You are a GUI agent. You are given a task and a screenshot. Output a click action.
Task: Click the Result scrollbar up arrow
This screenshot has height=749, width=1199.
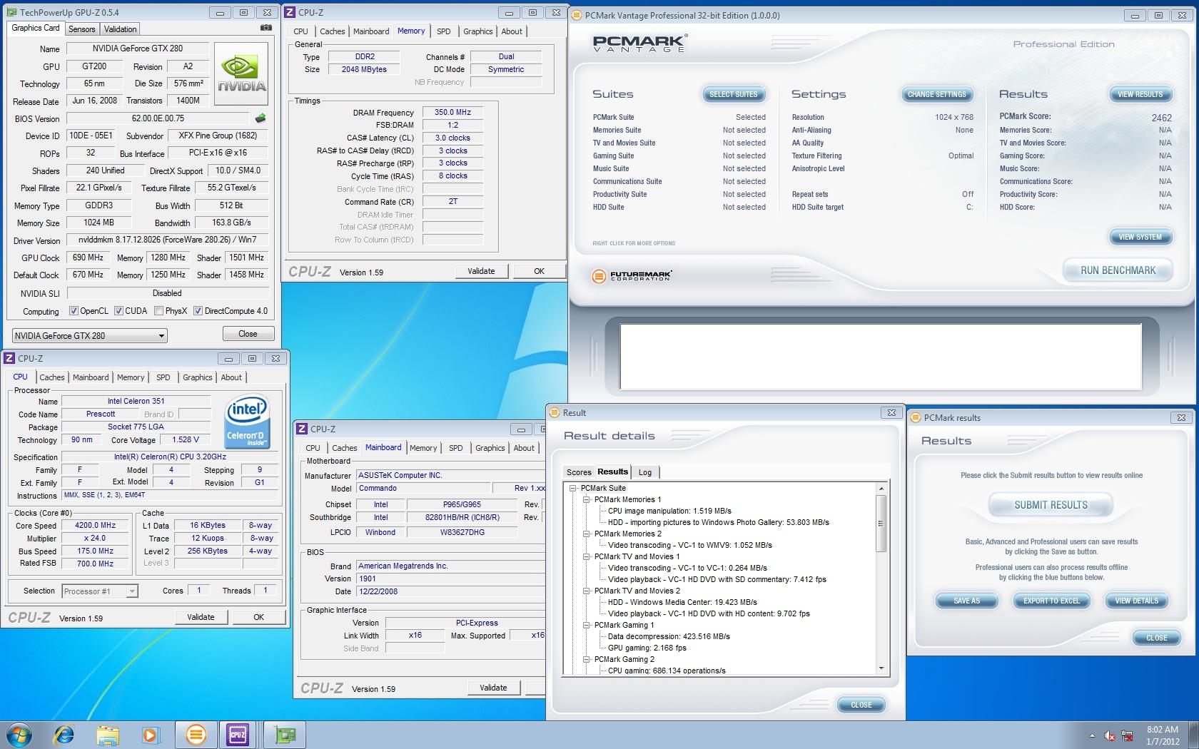point(881,489)
